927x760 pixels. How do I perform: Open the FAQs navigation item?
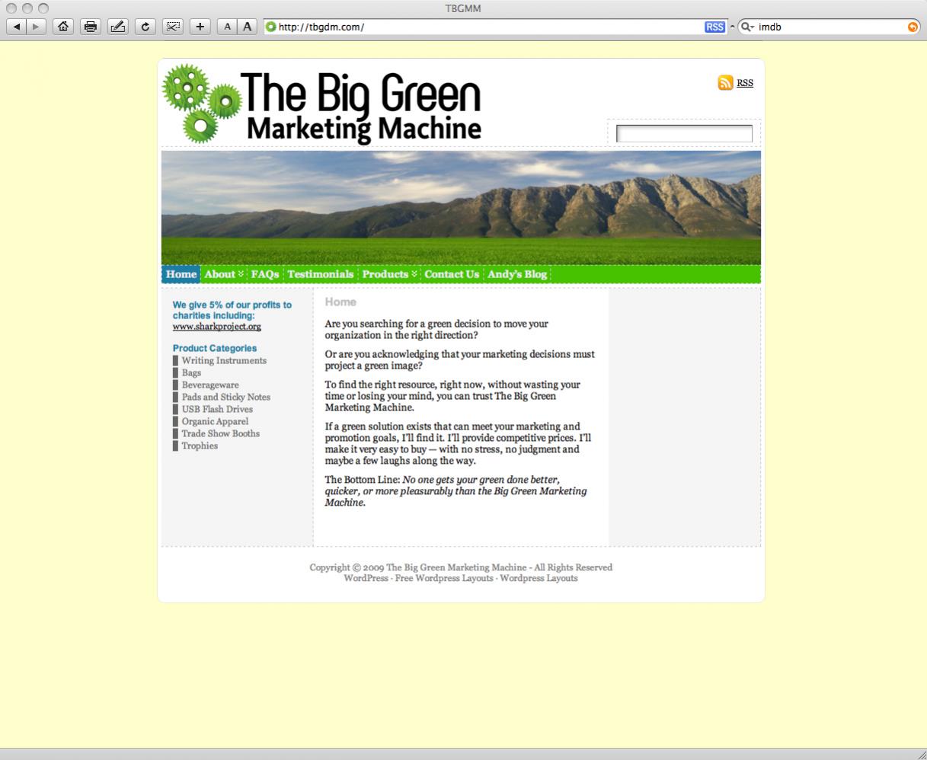point(265,274)
